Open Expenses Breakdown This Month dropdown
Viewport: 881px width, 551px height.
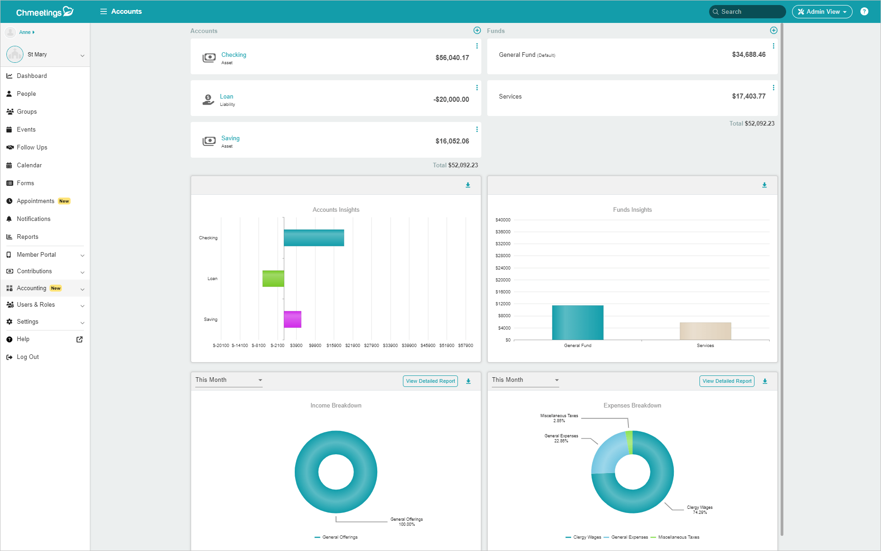tap(525, 380)
